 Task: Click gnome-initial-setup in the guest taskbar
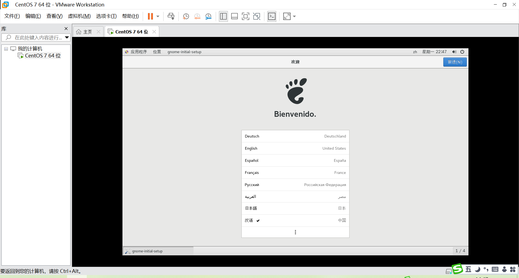158,251
